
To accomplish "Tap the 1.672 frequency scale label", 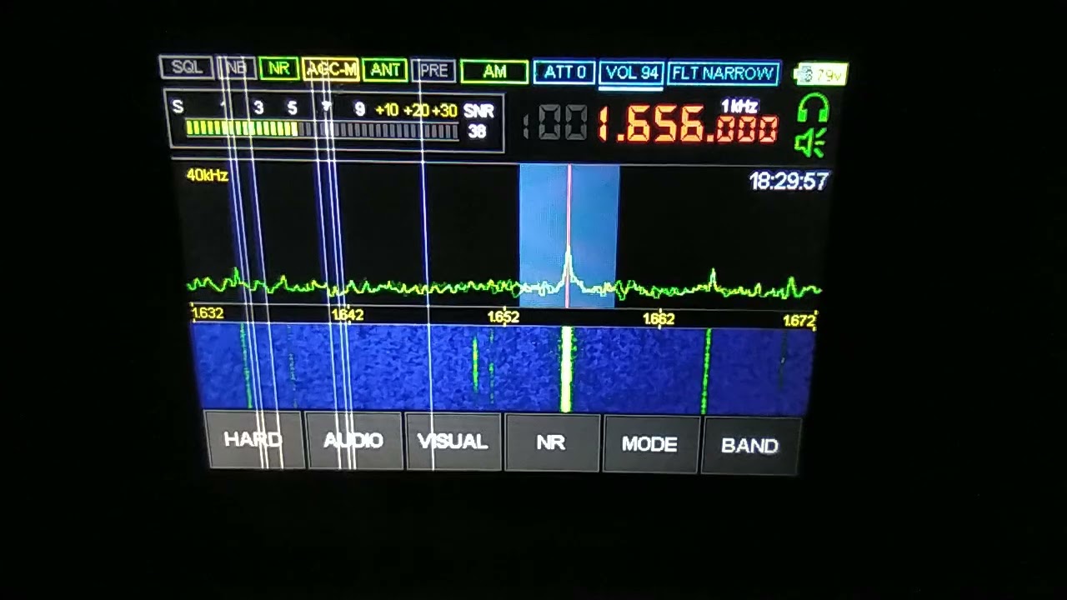I will coord(799,320).
